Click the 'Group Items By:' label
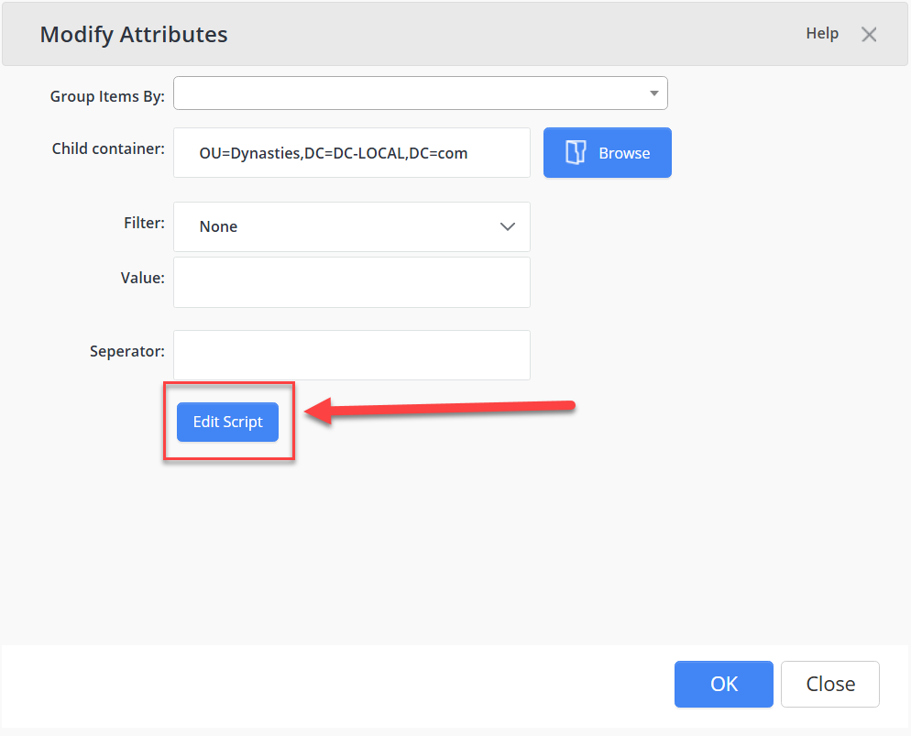 click(x=107, y=96)
